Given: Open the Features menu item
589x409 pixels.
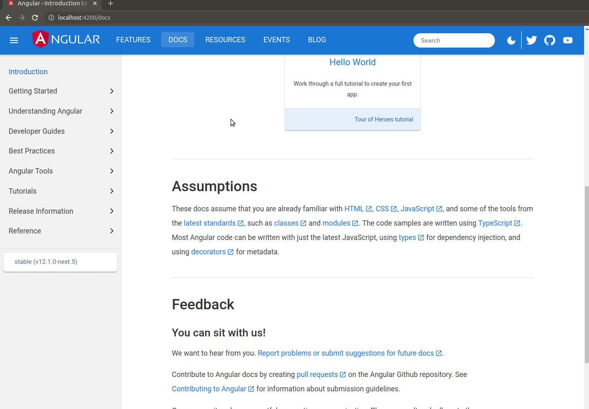Looking at the screenshot, I should click(133, 40).
